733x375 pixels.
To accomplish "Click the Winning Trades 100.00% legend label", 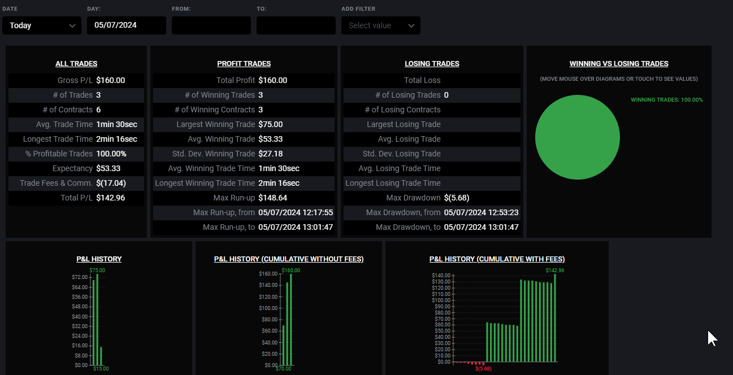I will click(x=667, y=100).
